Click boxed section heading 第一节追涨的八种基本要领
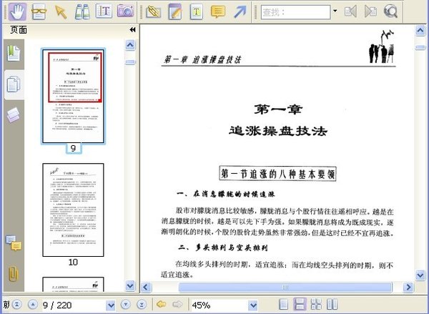Screen dimensions: 429x314 [277, 174]
